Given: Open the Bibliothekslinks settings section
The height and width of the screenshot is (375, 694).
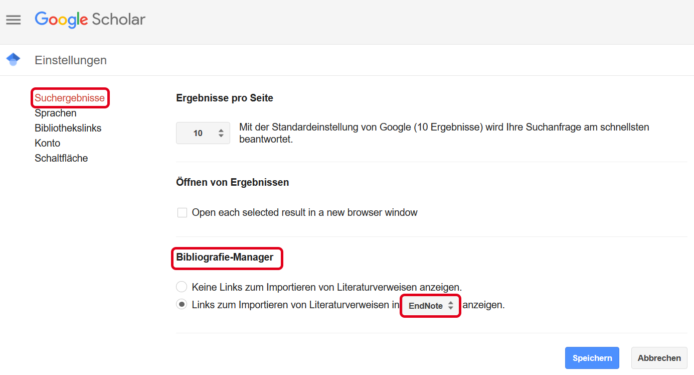Looking at the screenshot, I should (68, 128).
